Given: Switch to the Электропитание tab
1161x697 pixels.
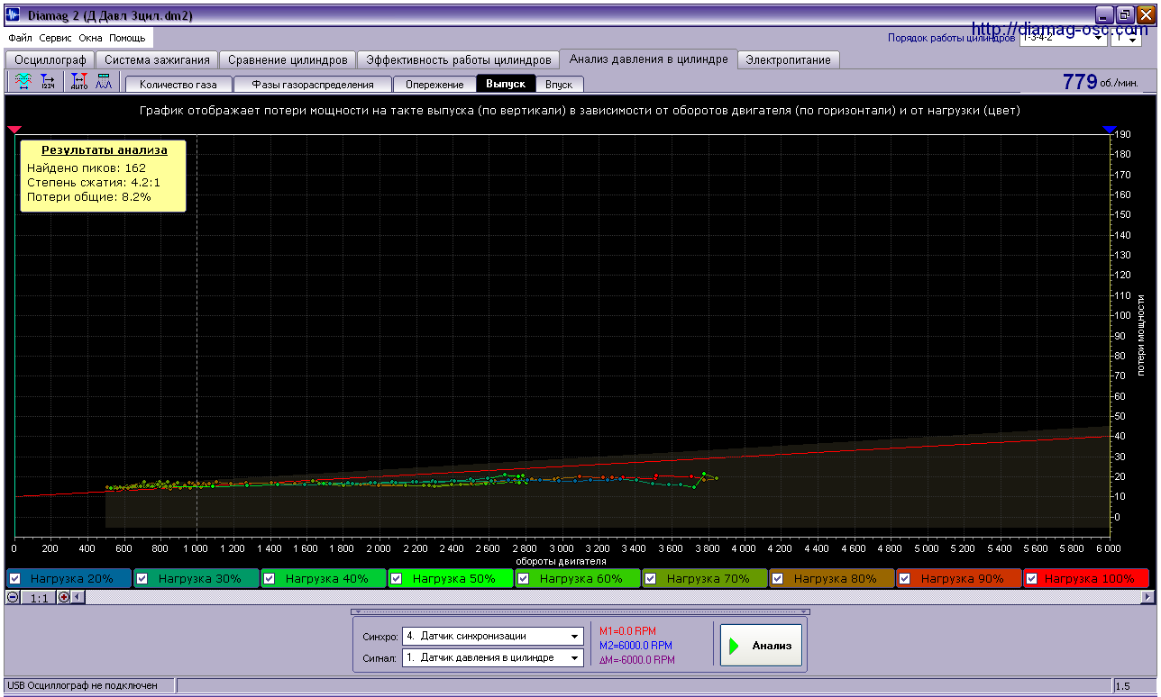Looking at the screenshot, I should tap(789, 59).
